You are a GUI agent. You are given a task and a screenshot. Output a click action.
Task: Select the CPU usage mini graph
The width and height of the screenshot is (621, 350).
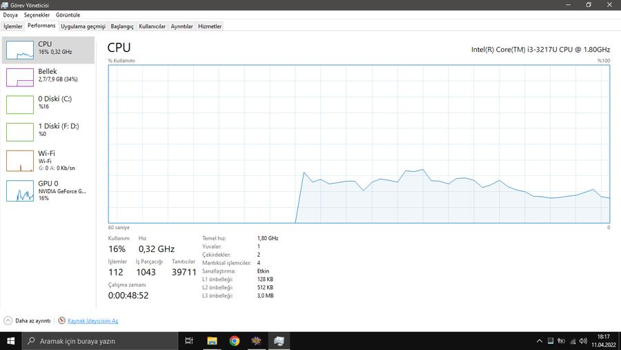[x=20, y=50]
